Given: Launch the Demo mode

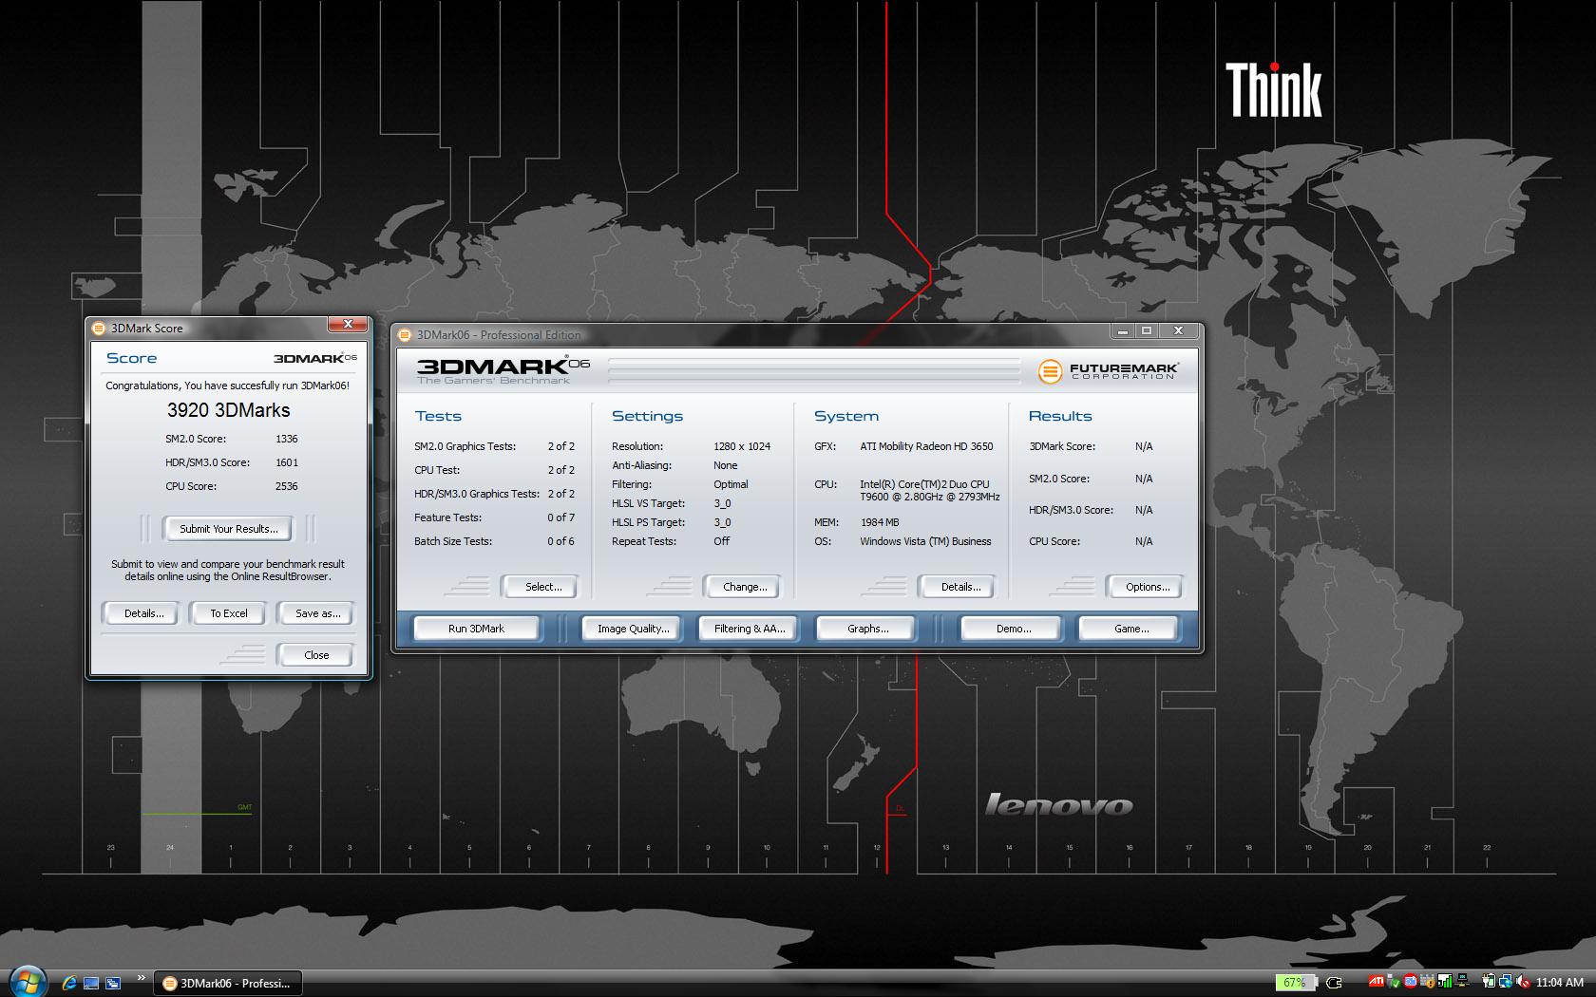Looking at the screenshot, I should 1014,629.
